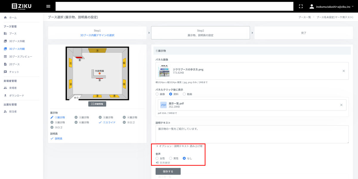Select the 動画 radio option
Viewport: 358px width, 179px height.
tap(184, 94)
